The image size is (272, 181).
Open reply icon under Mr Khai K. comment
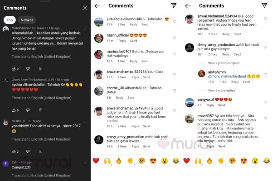[41, 152]
